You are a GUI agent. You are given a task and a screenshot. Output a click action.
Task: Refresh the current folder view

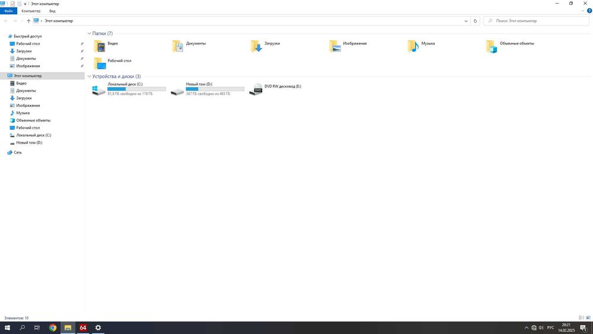(x=475, y=21)
